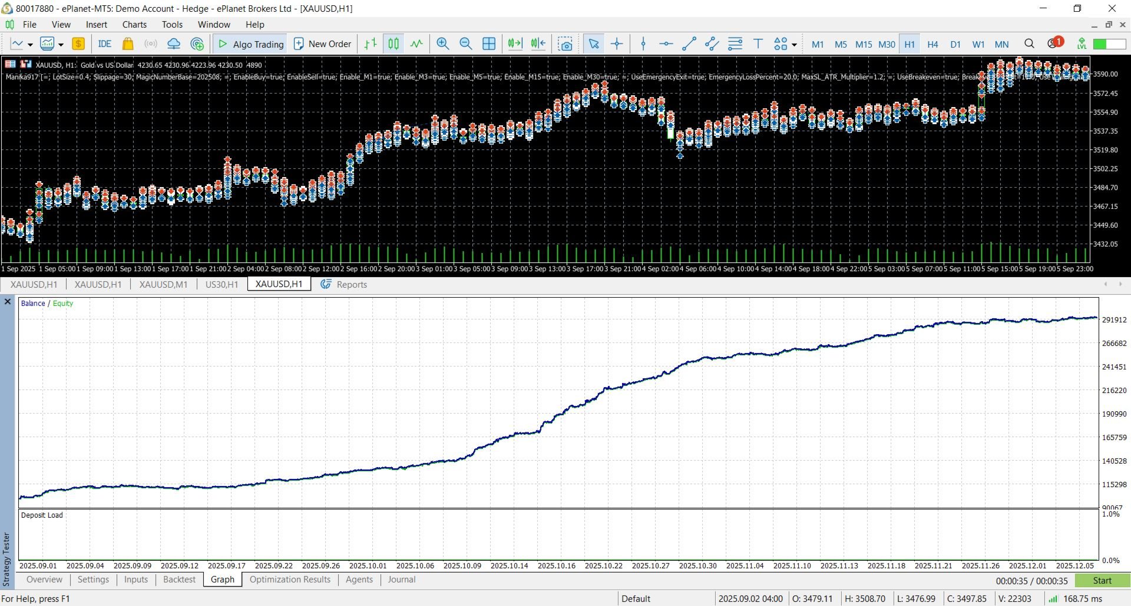Open the MetaEditor IDE
The height and width of the screenshot is (606, 1131).
pos(105,44)
